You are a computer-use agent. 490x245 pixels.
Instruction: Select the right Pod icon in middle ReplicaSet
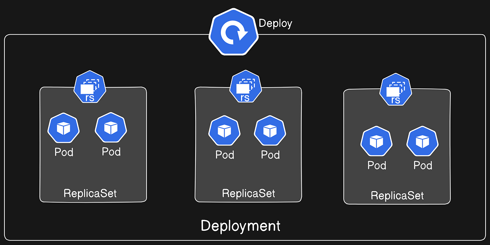pyautogui.click(x=269, y=131)
